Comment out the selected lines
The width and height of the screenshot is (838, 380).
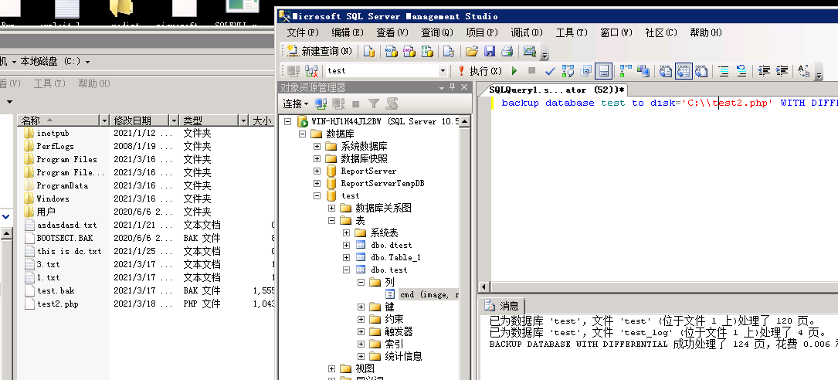(x=724, y=70)
